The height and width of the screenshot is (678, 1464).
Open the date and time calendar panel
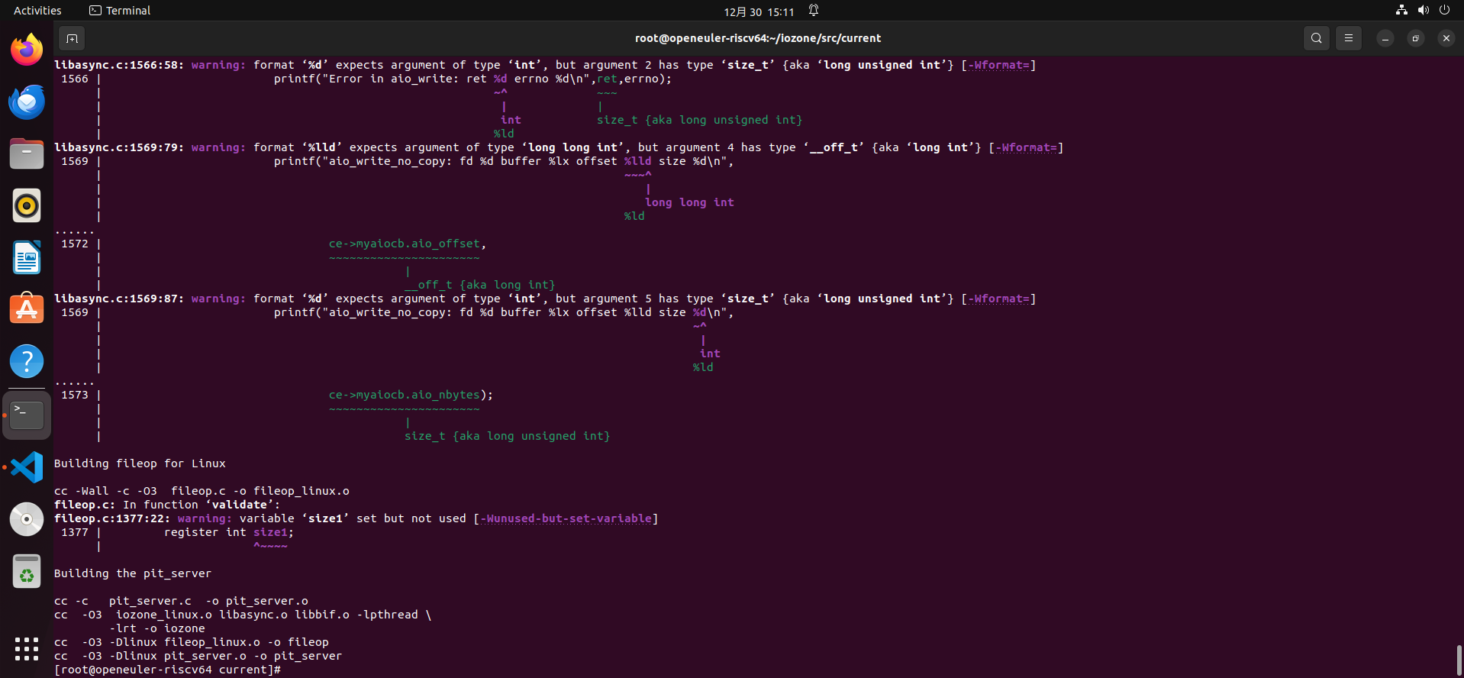[759, 11]
